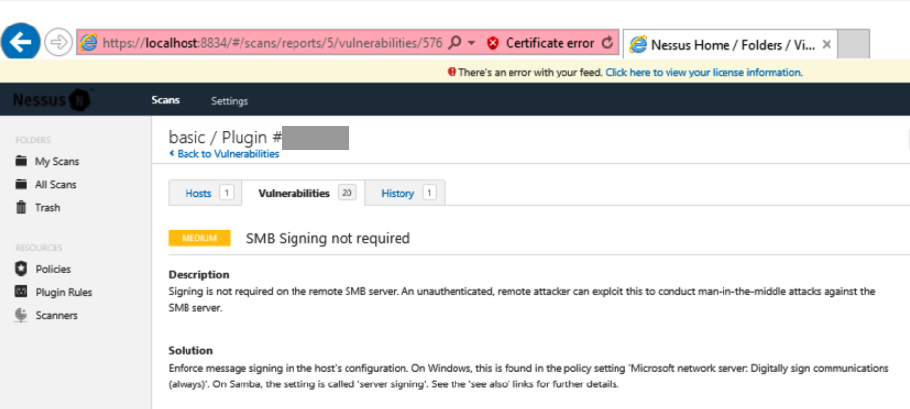The image size is (910, 409).
Task: Click the Certificate error warning
Action: click(549, 43)
